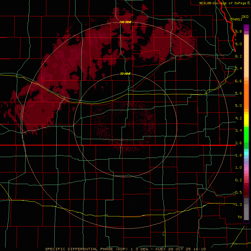Click the 2.6 scale value

pos(238,143)
